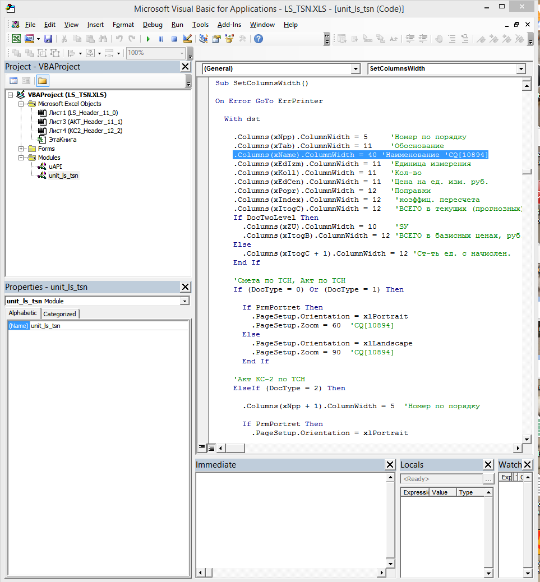The width and height of the screenshot is (540, 582).
Task: Click the Toggle Breakpoint hand icon
Action: point(439,39)
